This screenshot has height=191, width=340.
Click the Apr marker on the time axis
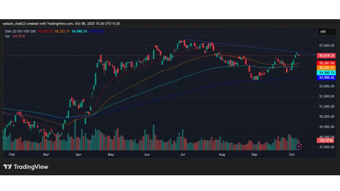pyautogui.click(x=78, y=154)
